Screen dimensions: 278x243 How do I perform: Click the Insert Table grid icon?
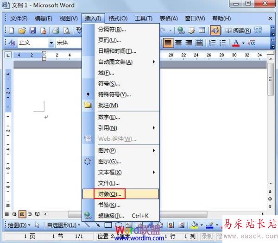202,30
